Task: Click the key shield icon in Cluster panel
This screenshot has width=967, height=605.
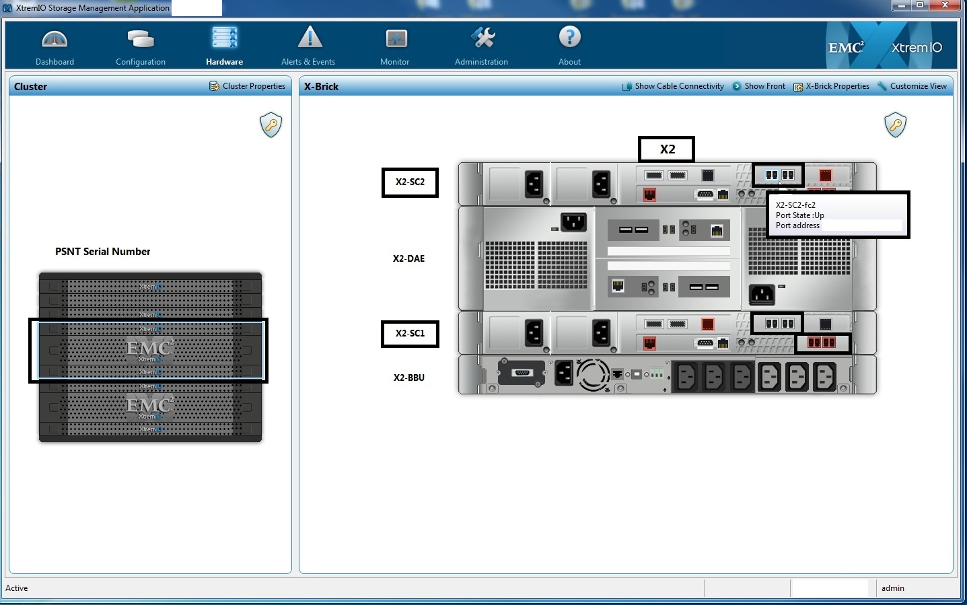Action: point(271,125)
